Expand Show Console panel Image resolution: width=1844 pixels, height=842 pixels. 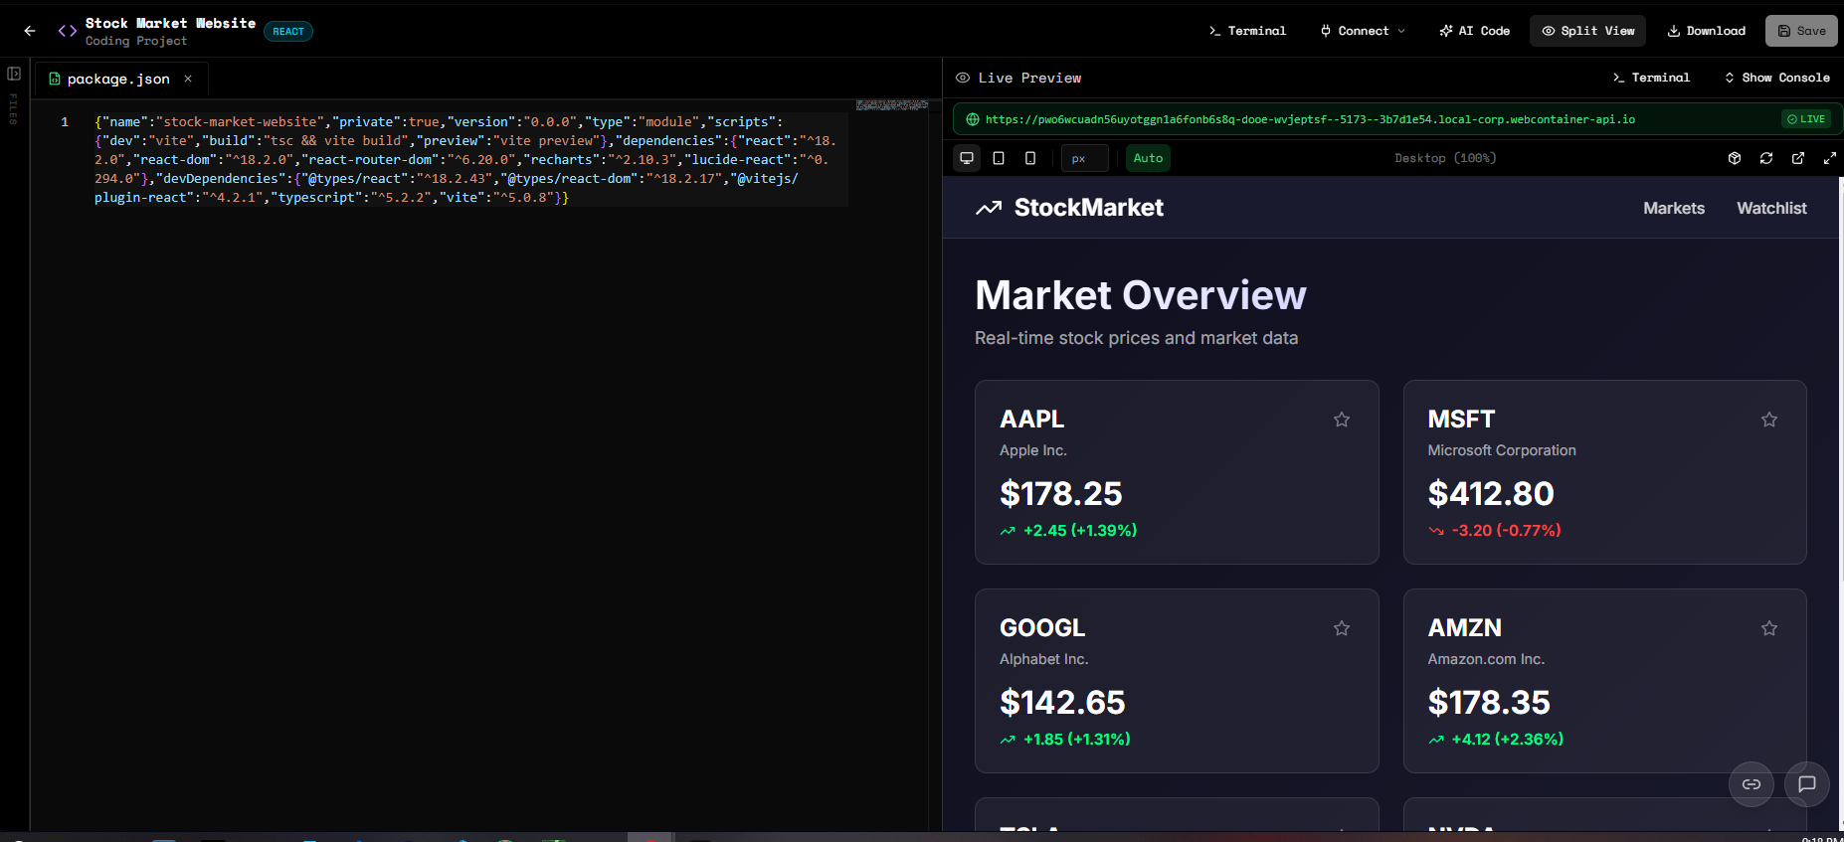(1777, 78)
